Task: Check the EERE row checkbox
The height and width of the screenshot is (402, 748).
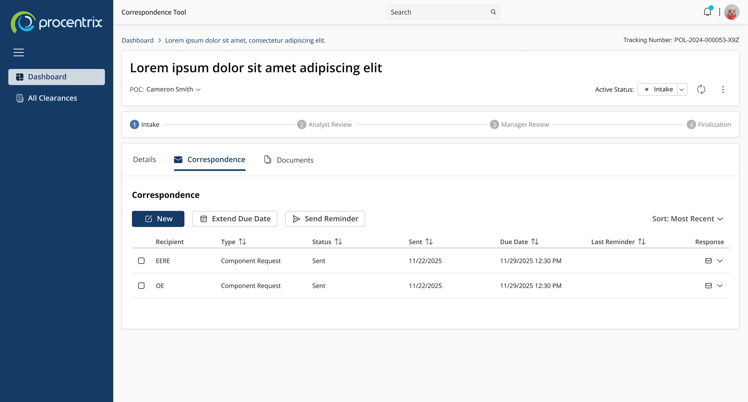Action: [141, 261]
